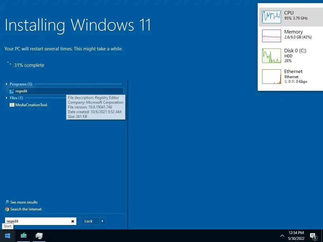Viewport: 323px width, 242px height.
Task: Click the Chrome icon beside Search the Internet
Action: tap(7, 209)
